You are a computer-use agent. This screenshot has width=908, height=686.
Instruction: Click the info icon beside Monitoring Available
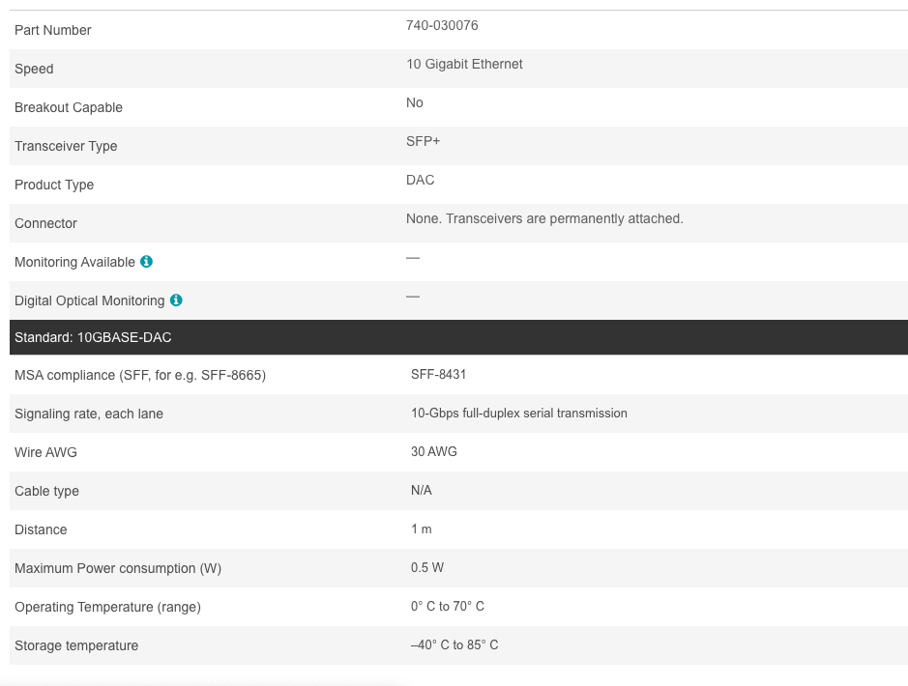coord(146,262)
